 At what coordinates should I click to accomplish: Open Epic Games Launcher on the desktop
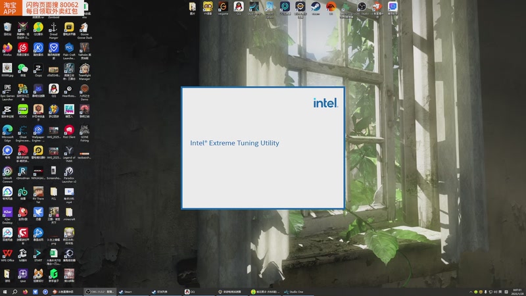coord(7,92)
